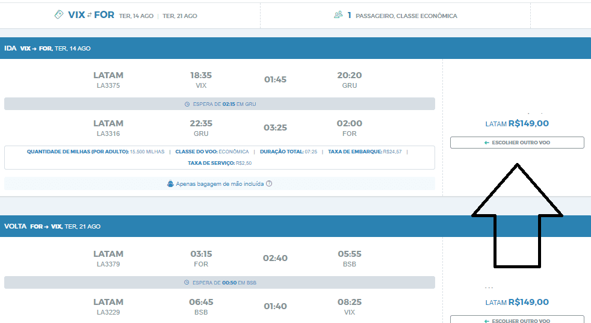Screen dimensions: 591x323
Task: Click Espera de 00:50 em BSB bar
Action: pos(219,283)
